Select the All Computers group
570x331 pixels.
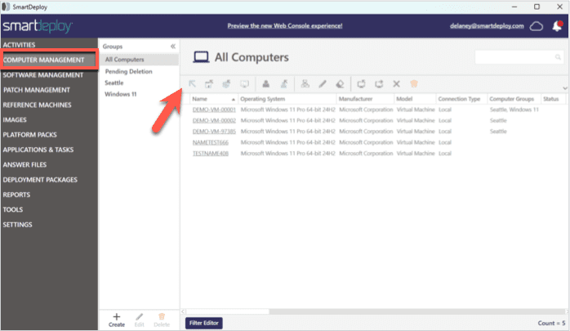(139, 60)
